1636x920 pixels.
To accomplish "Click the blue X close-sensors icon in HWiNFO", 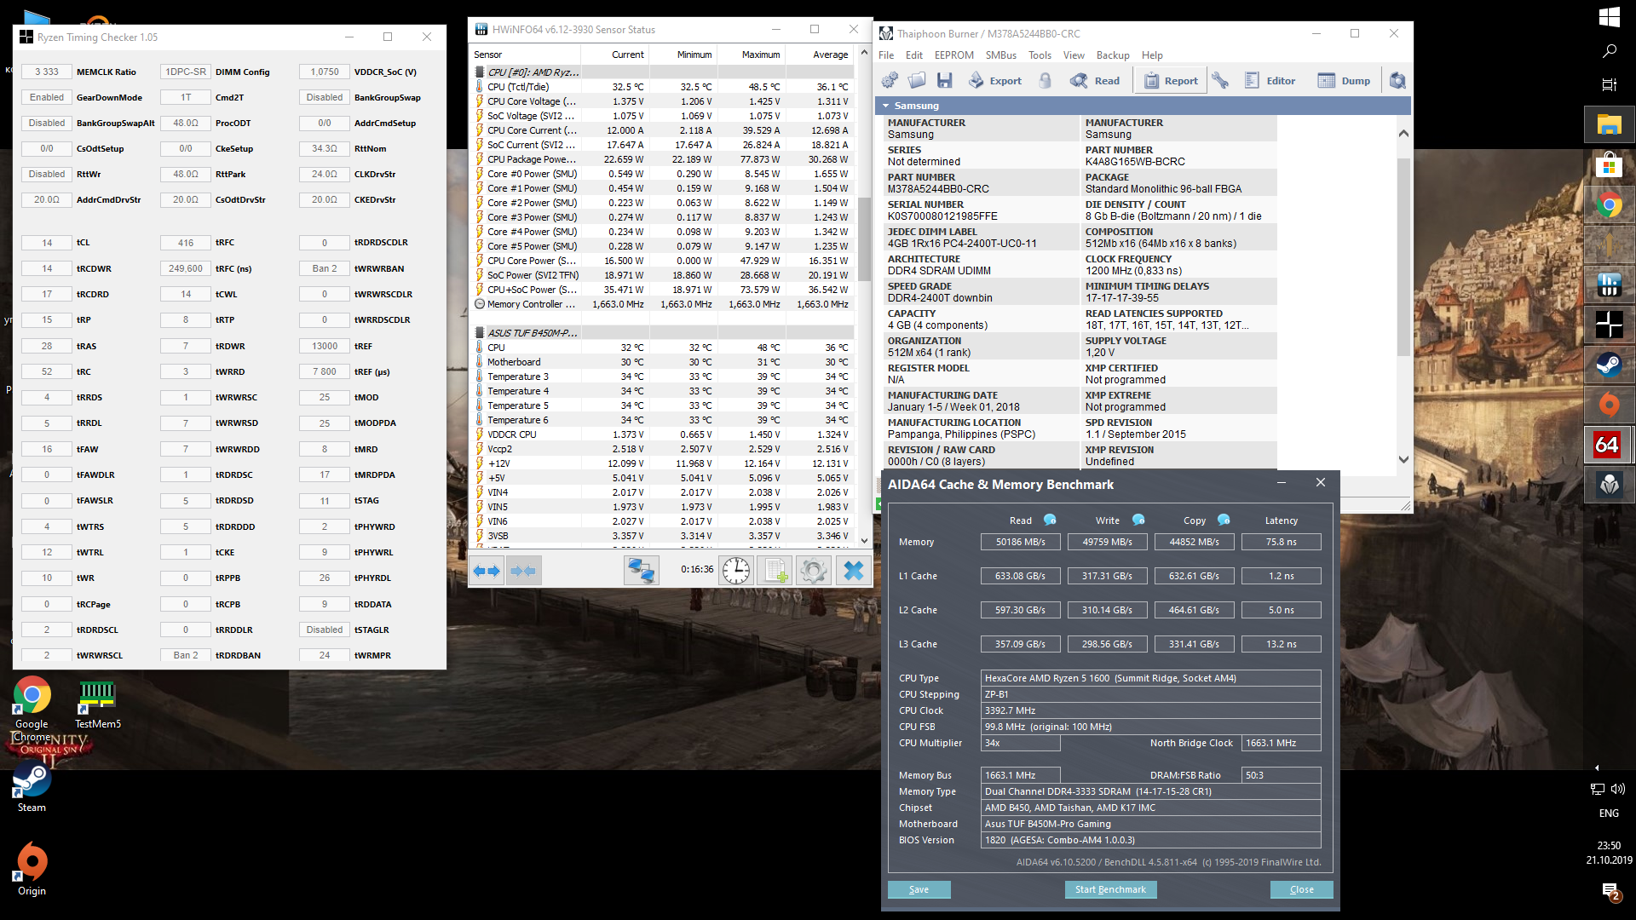I will pos(853,571).
